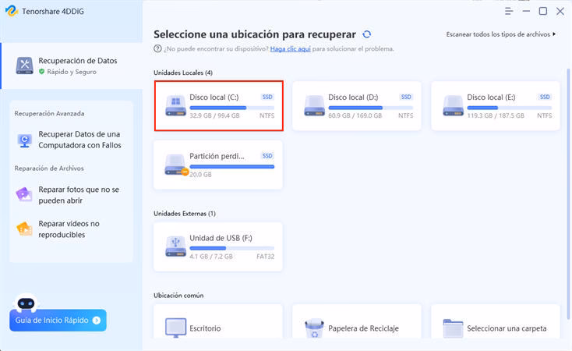The height and width of the screenshot is (351, 572).
Task: Click the Unidades Externas (1) heading
Action: [184, 213]
